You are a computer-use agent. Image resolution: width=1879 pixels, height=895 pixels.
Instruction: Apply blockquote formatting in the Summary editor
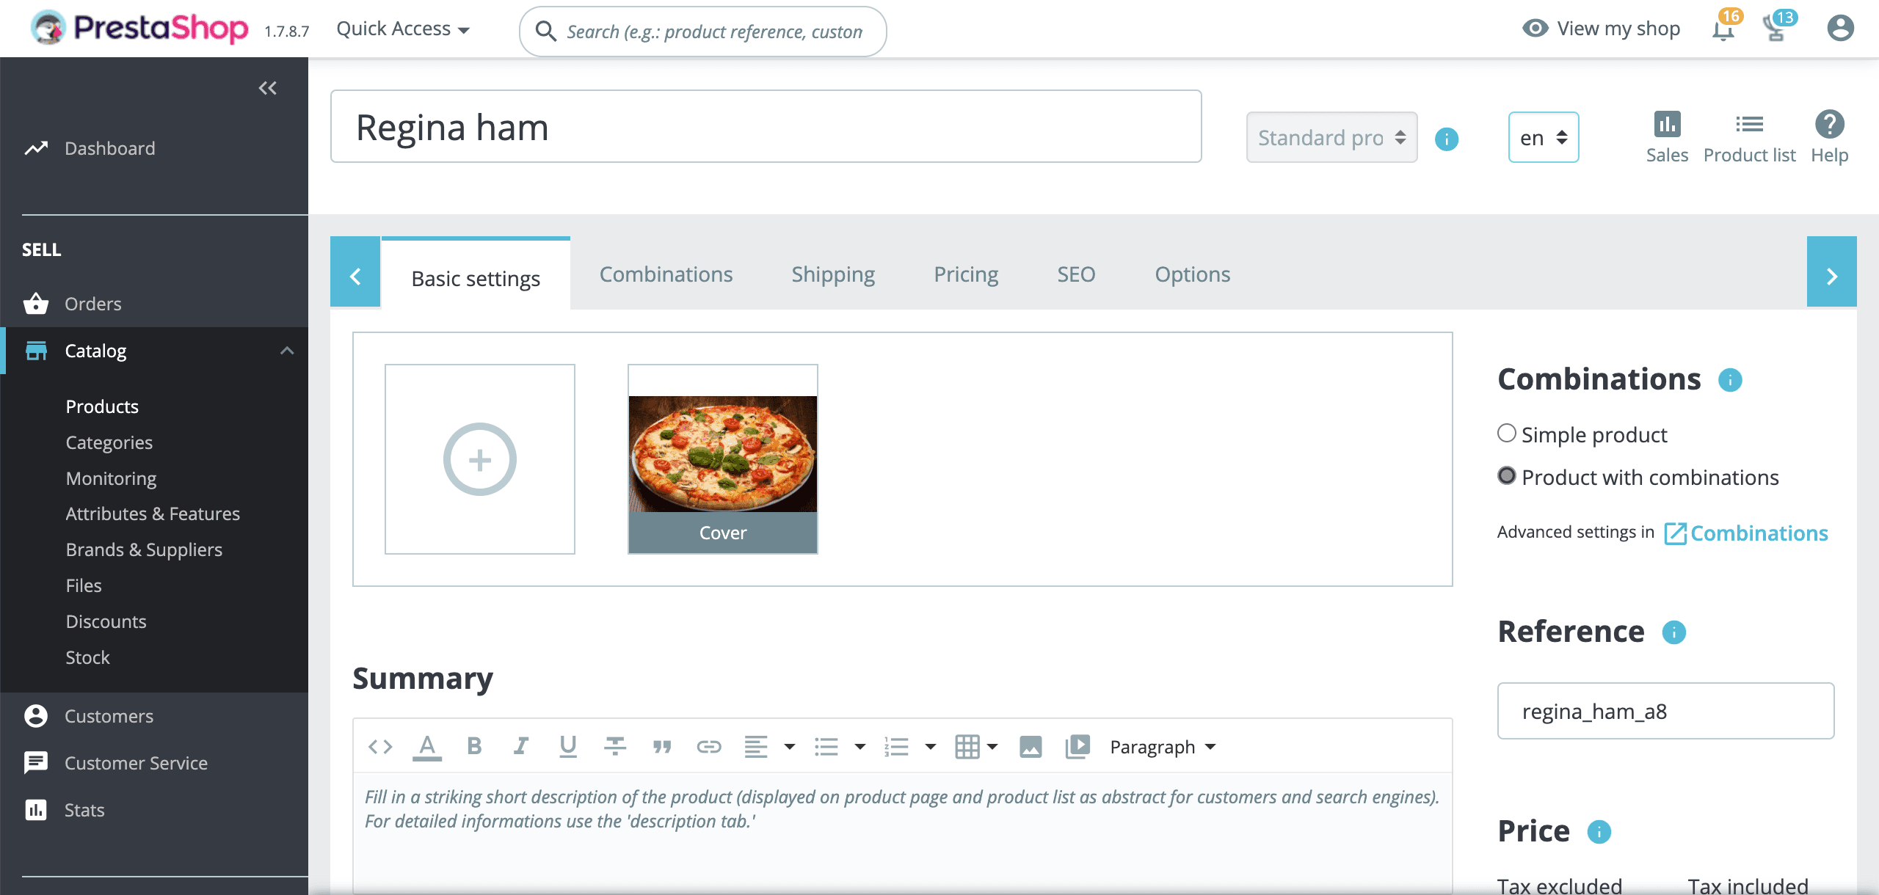coord(662,746)
